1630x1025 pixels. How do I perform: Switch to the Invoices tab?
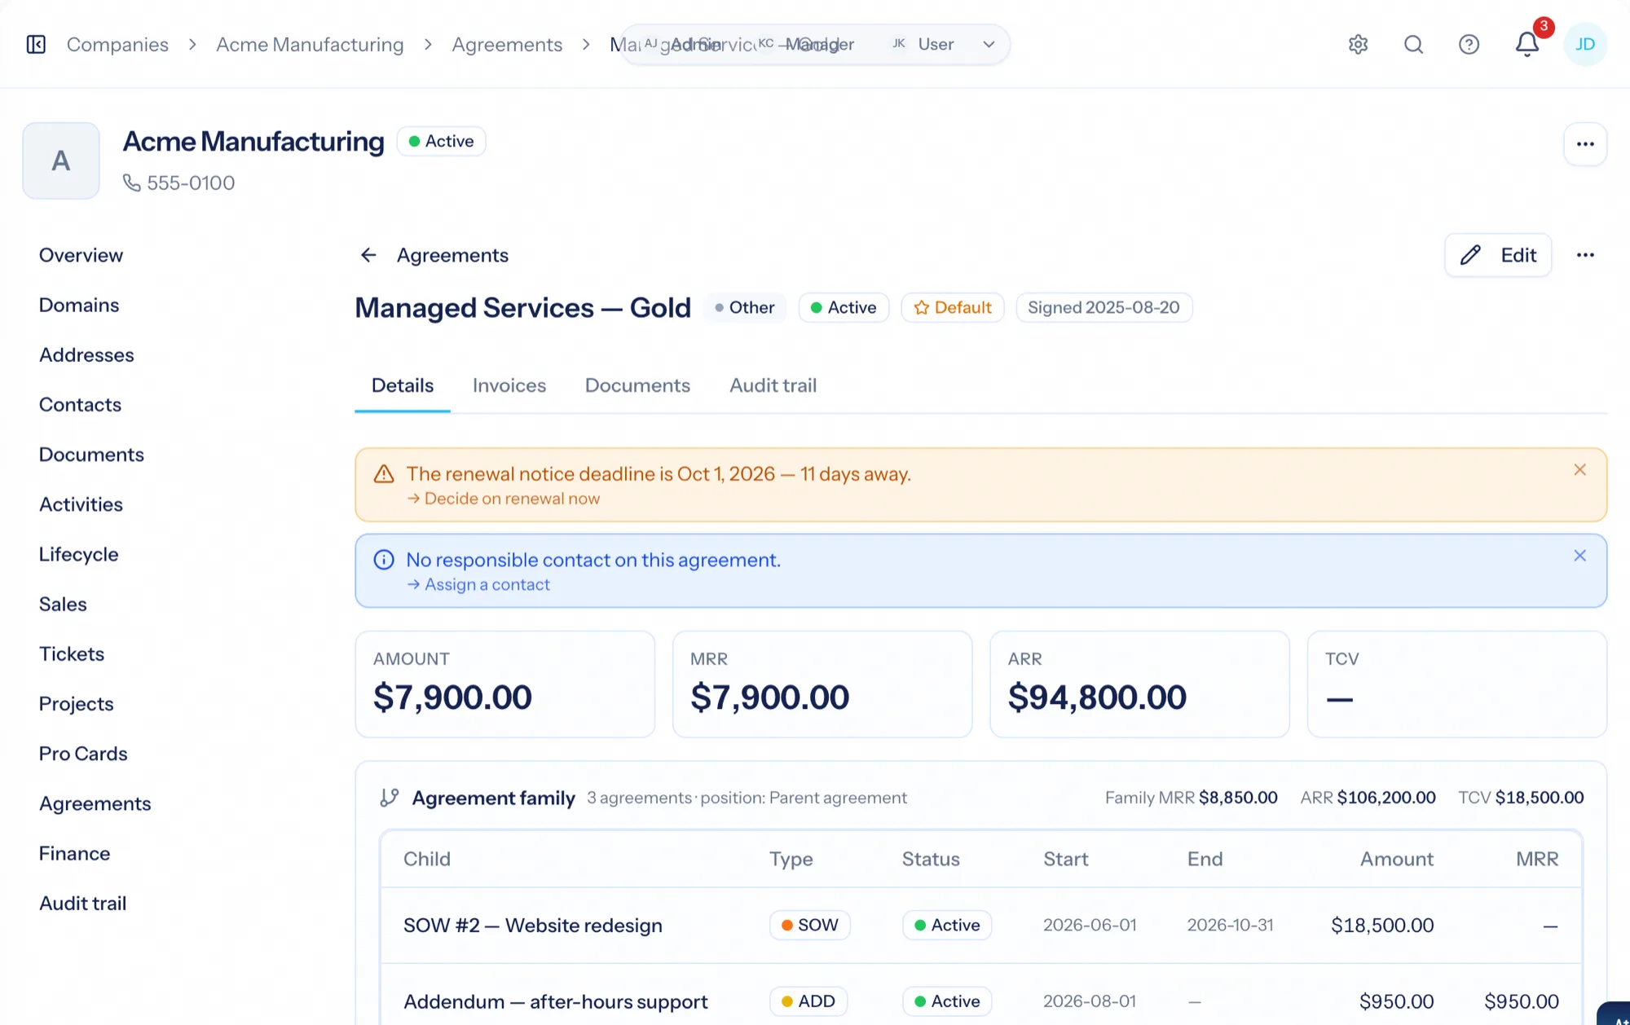[509, 385]
